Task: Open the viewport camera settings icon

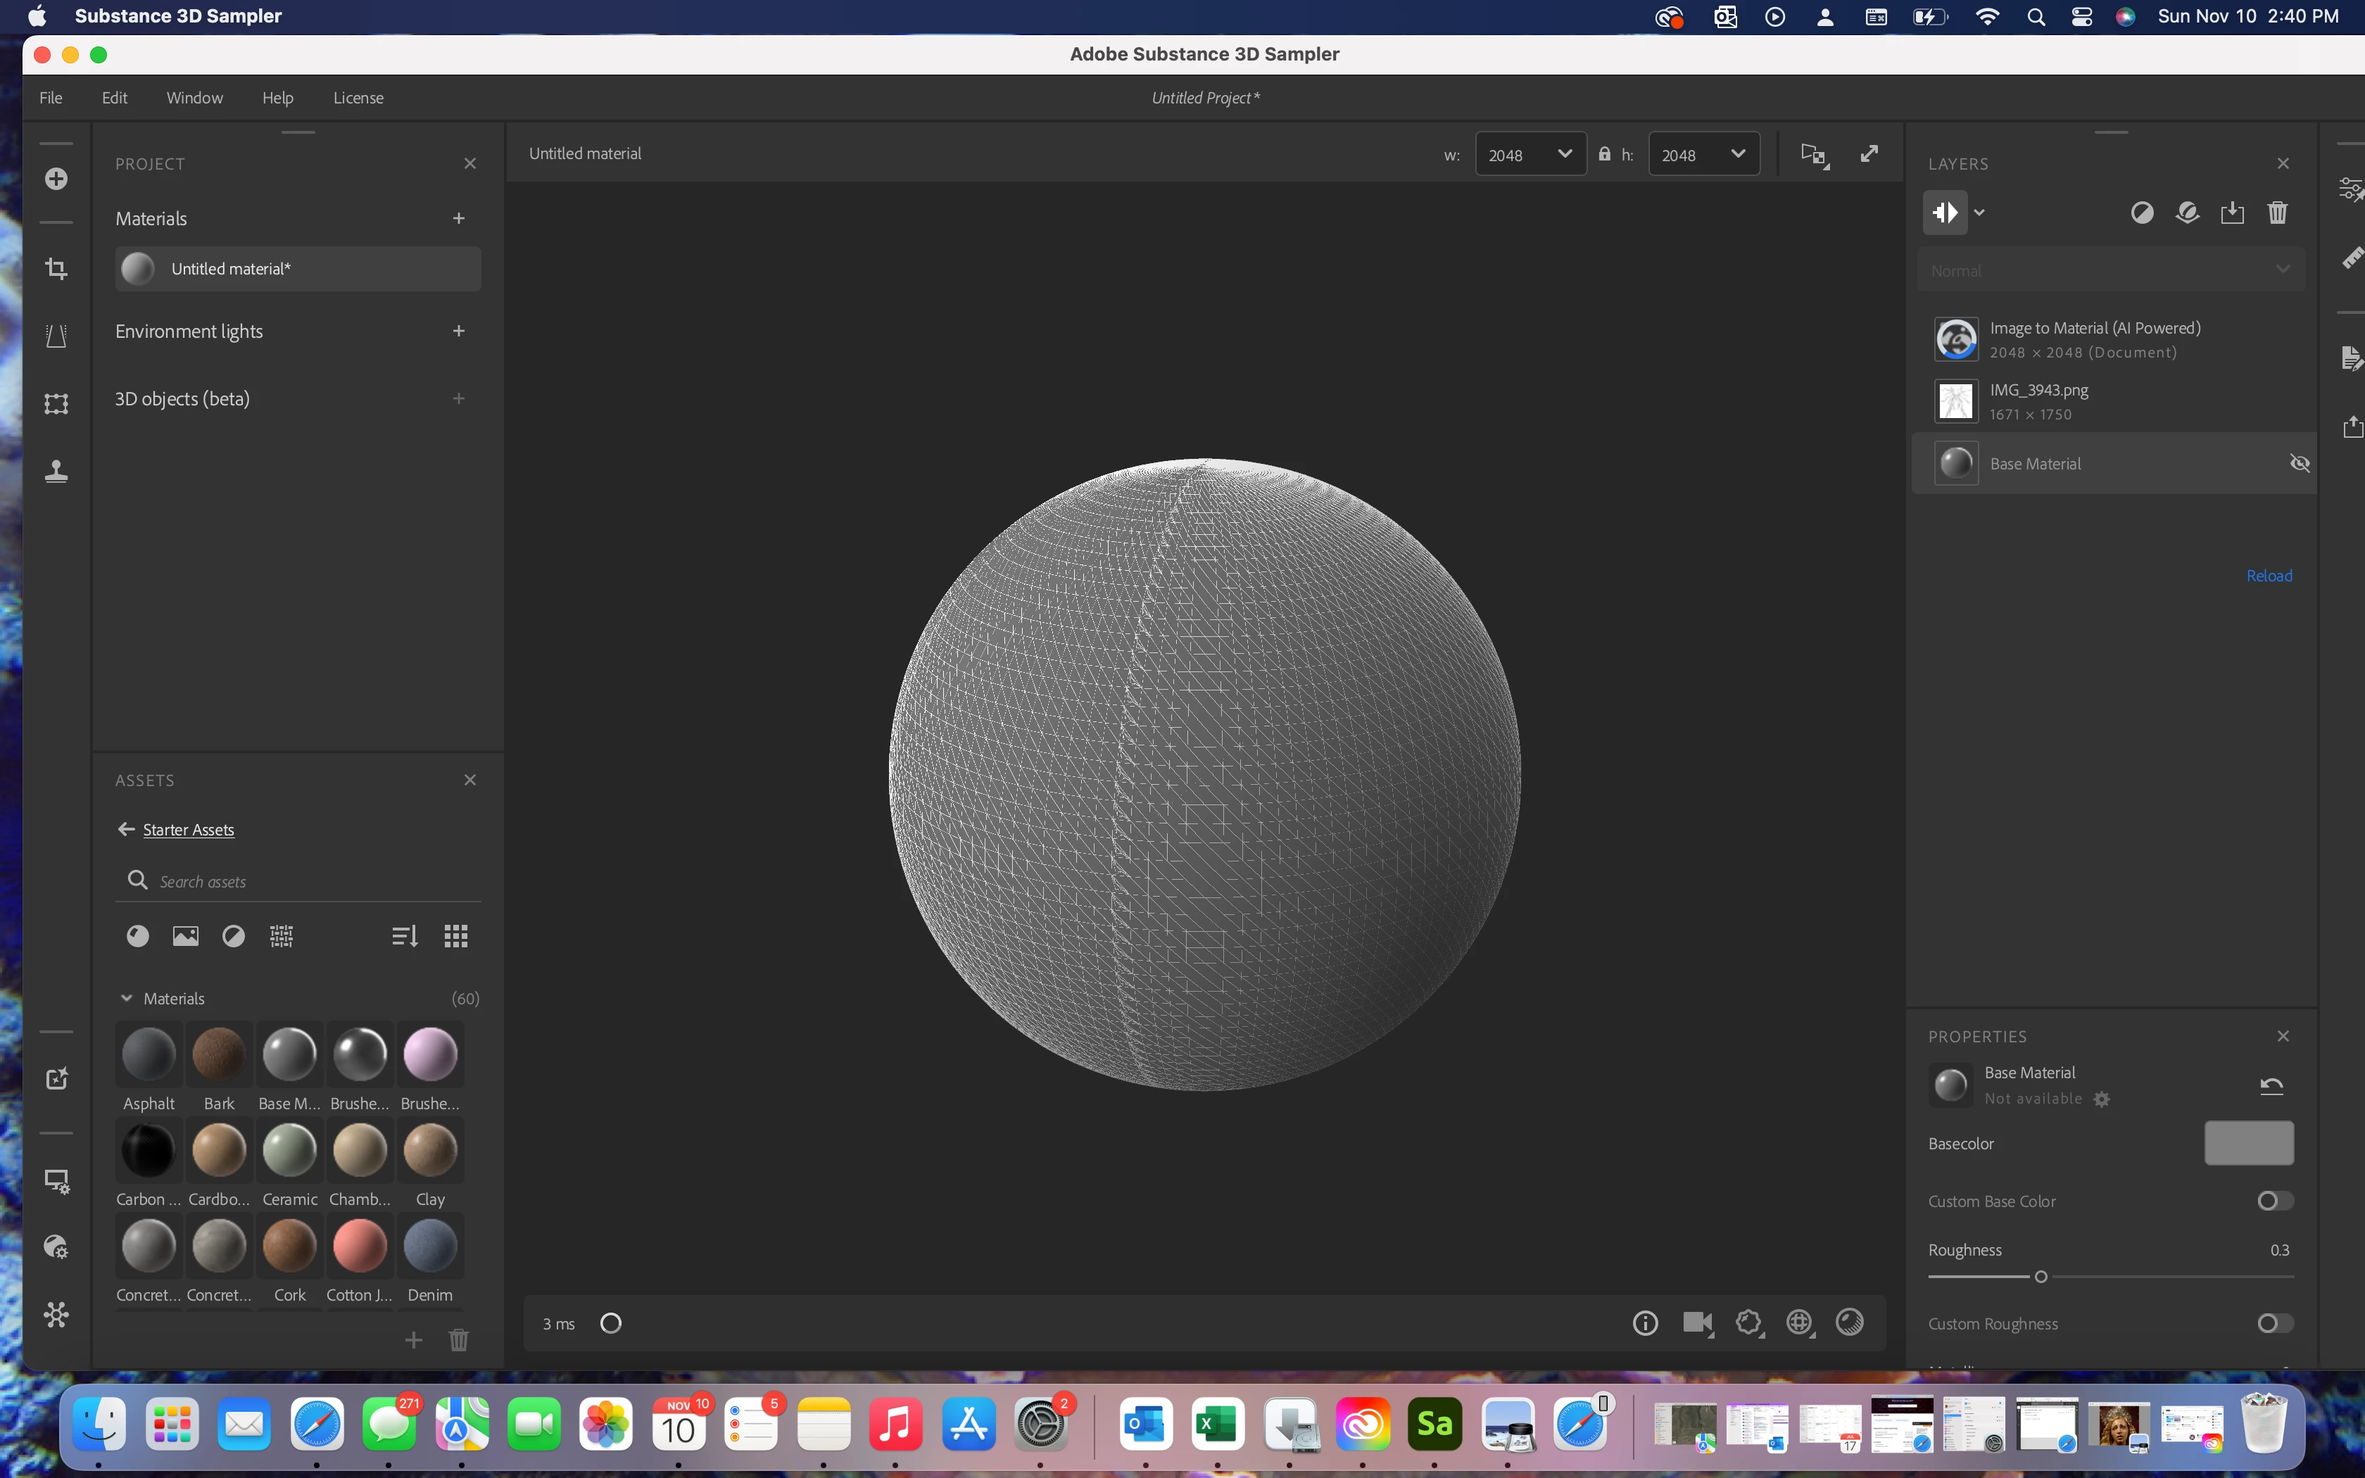Action: [1696, 1322]
